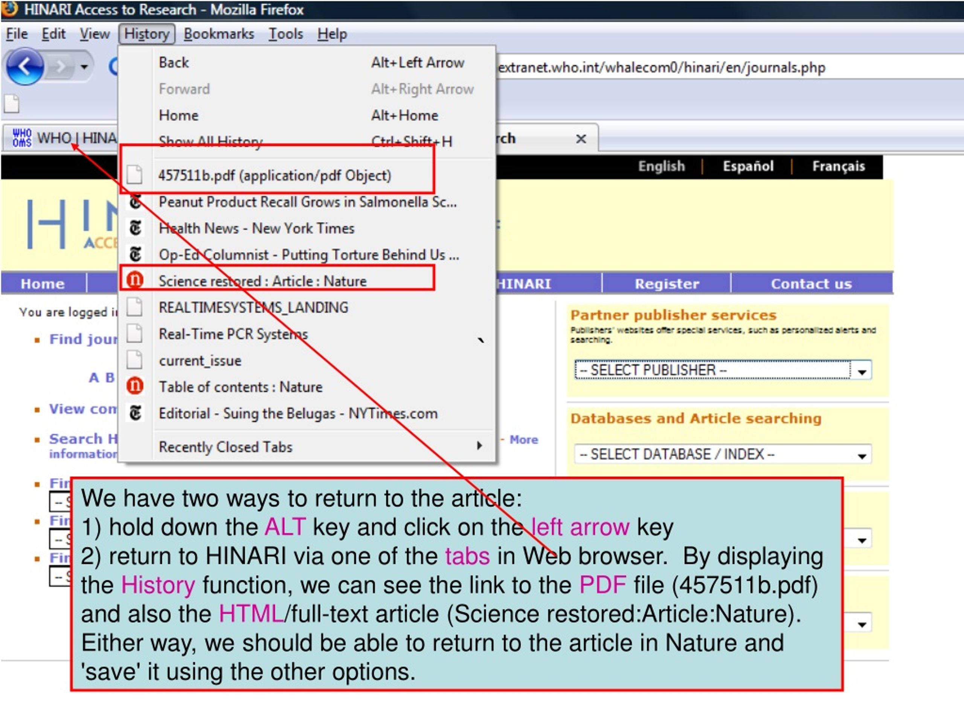The image size is (964, 723).
Task: Click Nature icon beside Table of contents
Action: tap(135, 386)
